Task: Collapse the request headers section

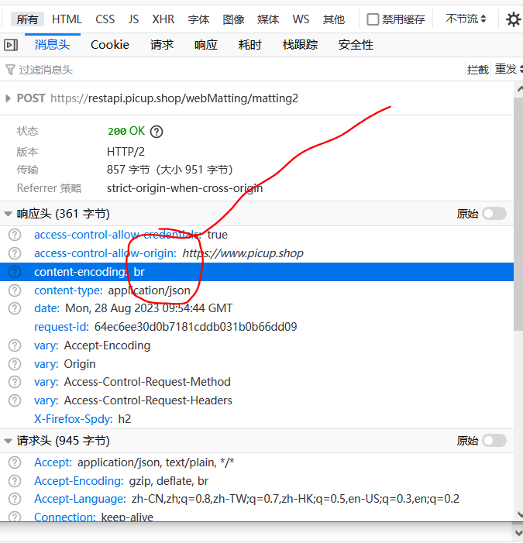Action: point(8,441)
